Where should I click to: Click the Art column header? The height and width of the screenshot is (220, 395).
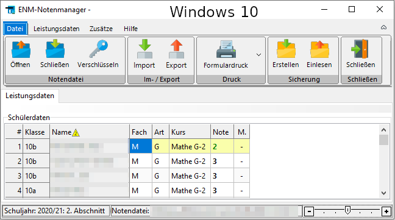[x=160, y=132]
